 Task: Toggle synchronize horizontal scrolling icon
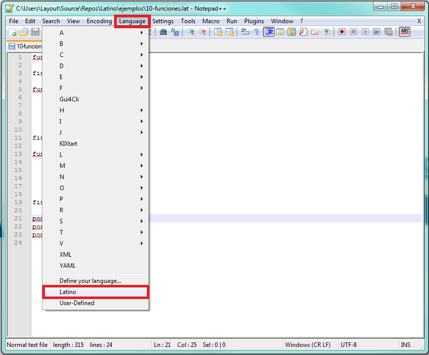[230, 32]
